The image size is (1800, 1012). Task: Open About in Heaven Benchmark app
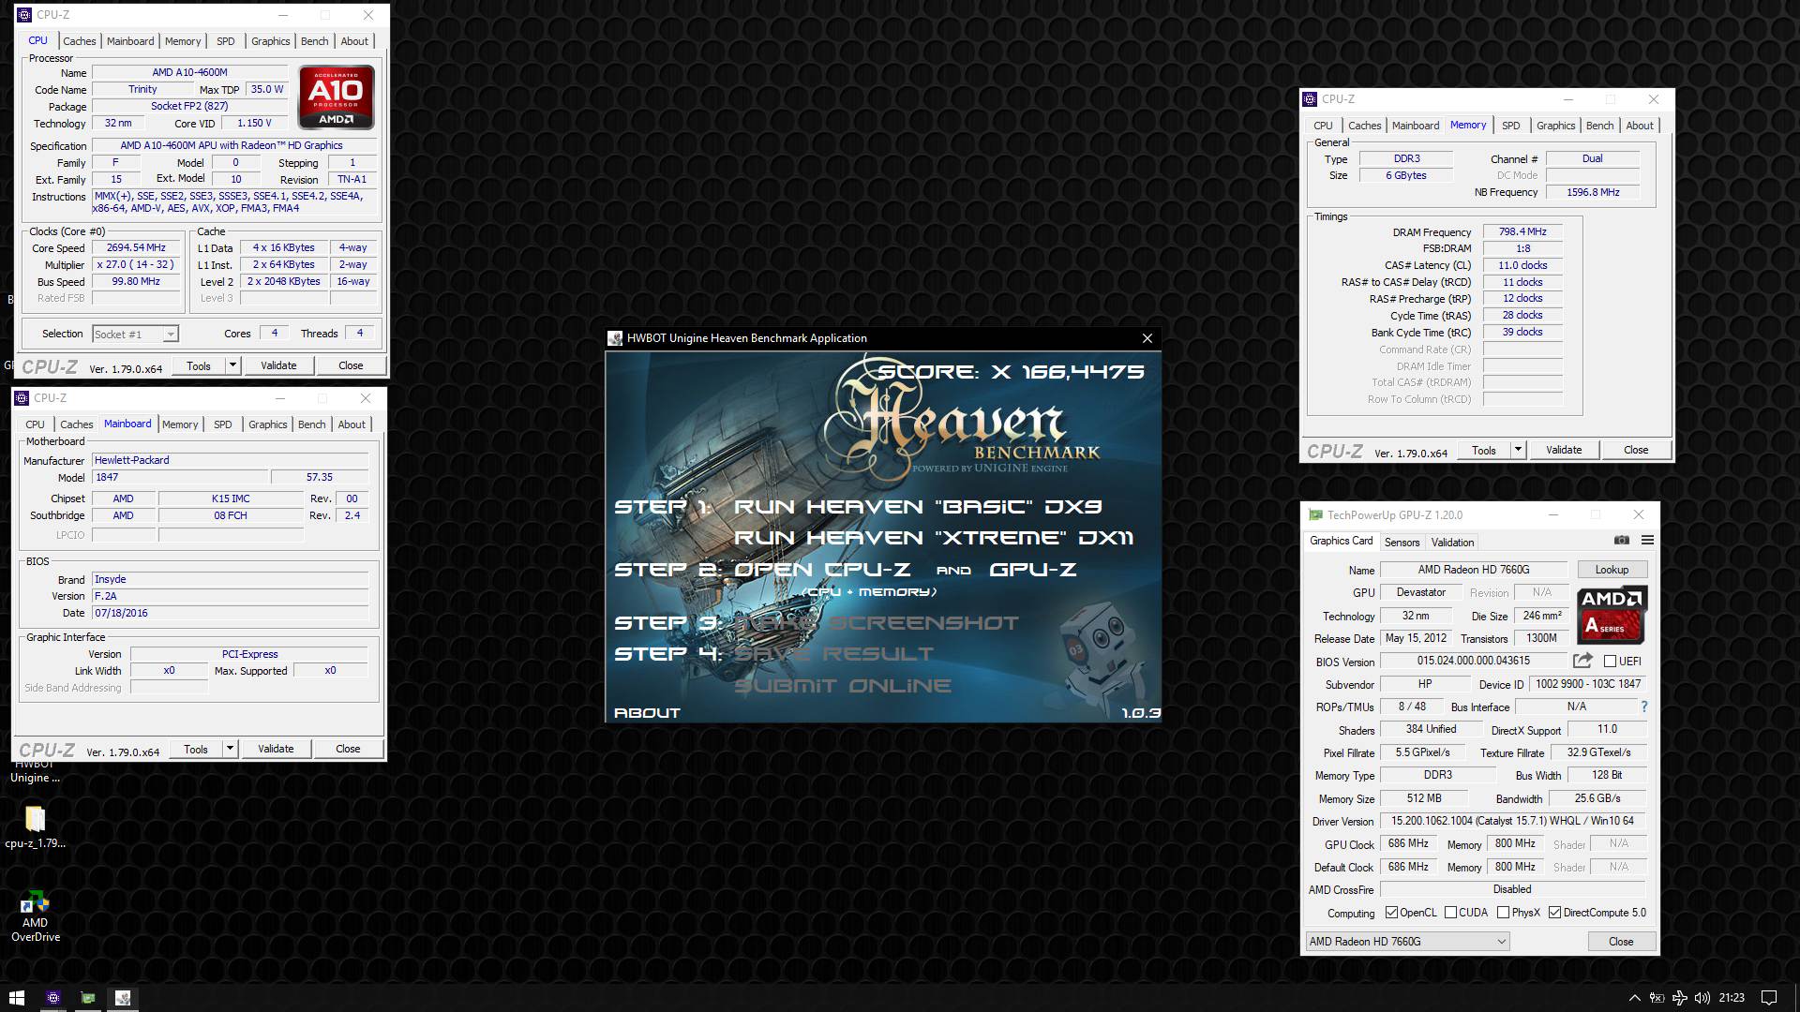pos(647,713)
